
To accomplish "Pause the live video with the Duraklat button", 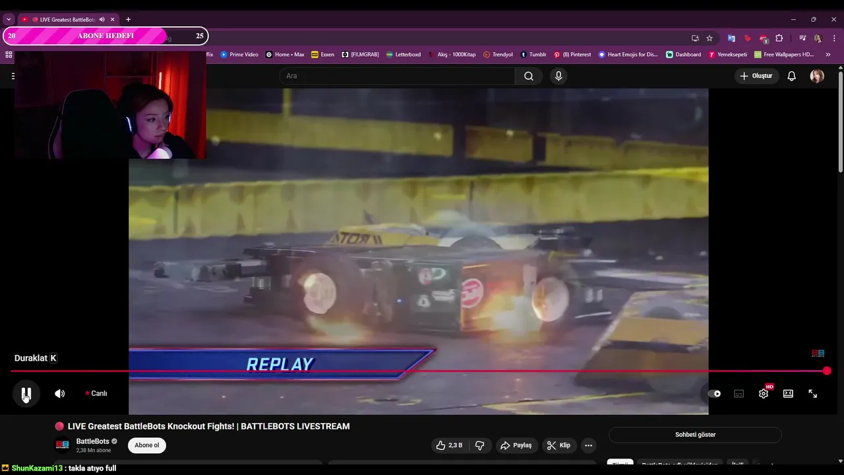I will tap(26, 394).
